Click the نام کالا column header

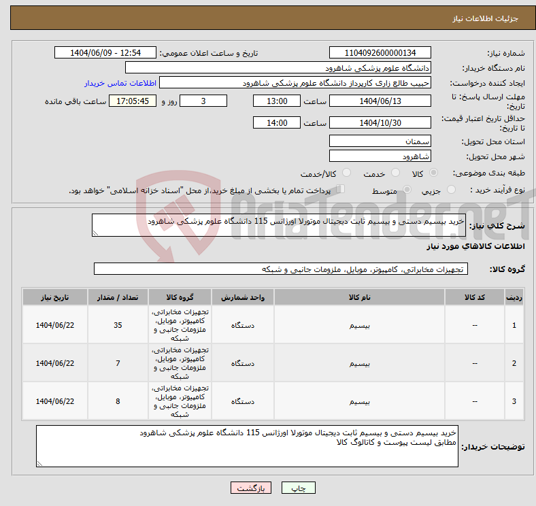coord(358,297)
